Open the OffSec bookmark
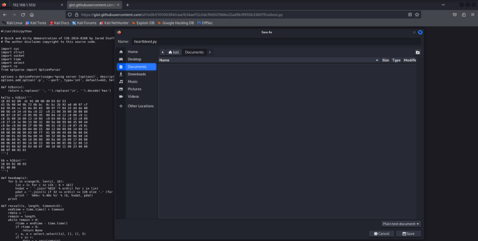Screen dimensions: 478x241 point(205,23)
